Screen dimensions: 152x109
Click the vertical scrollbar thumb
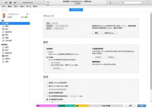pos(151,52)
